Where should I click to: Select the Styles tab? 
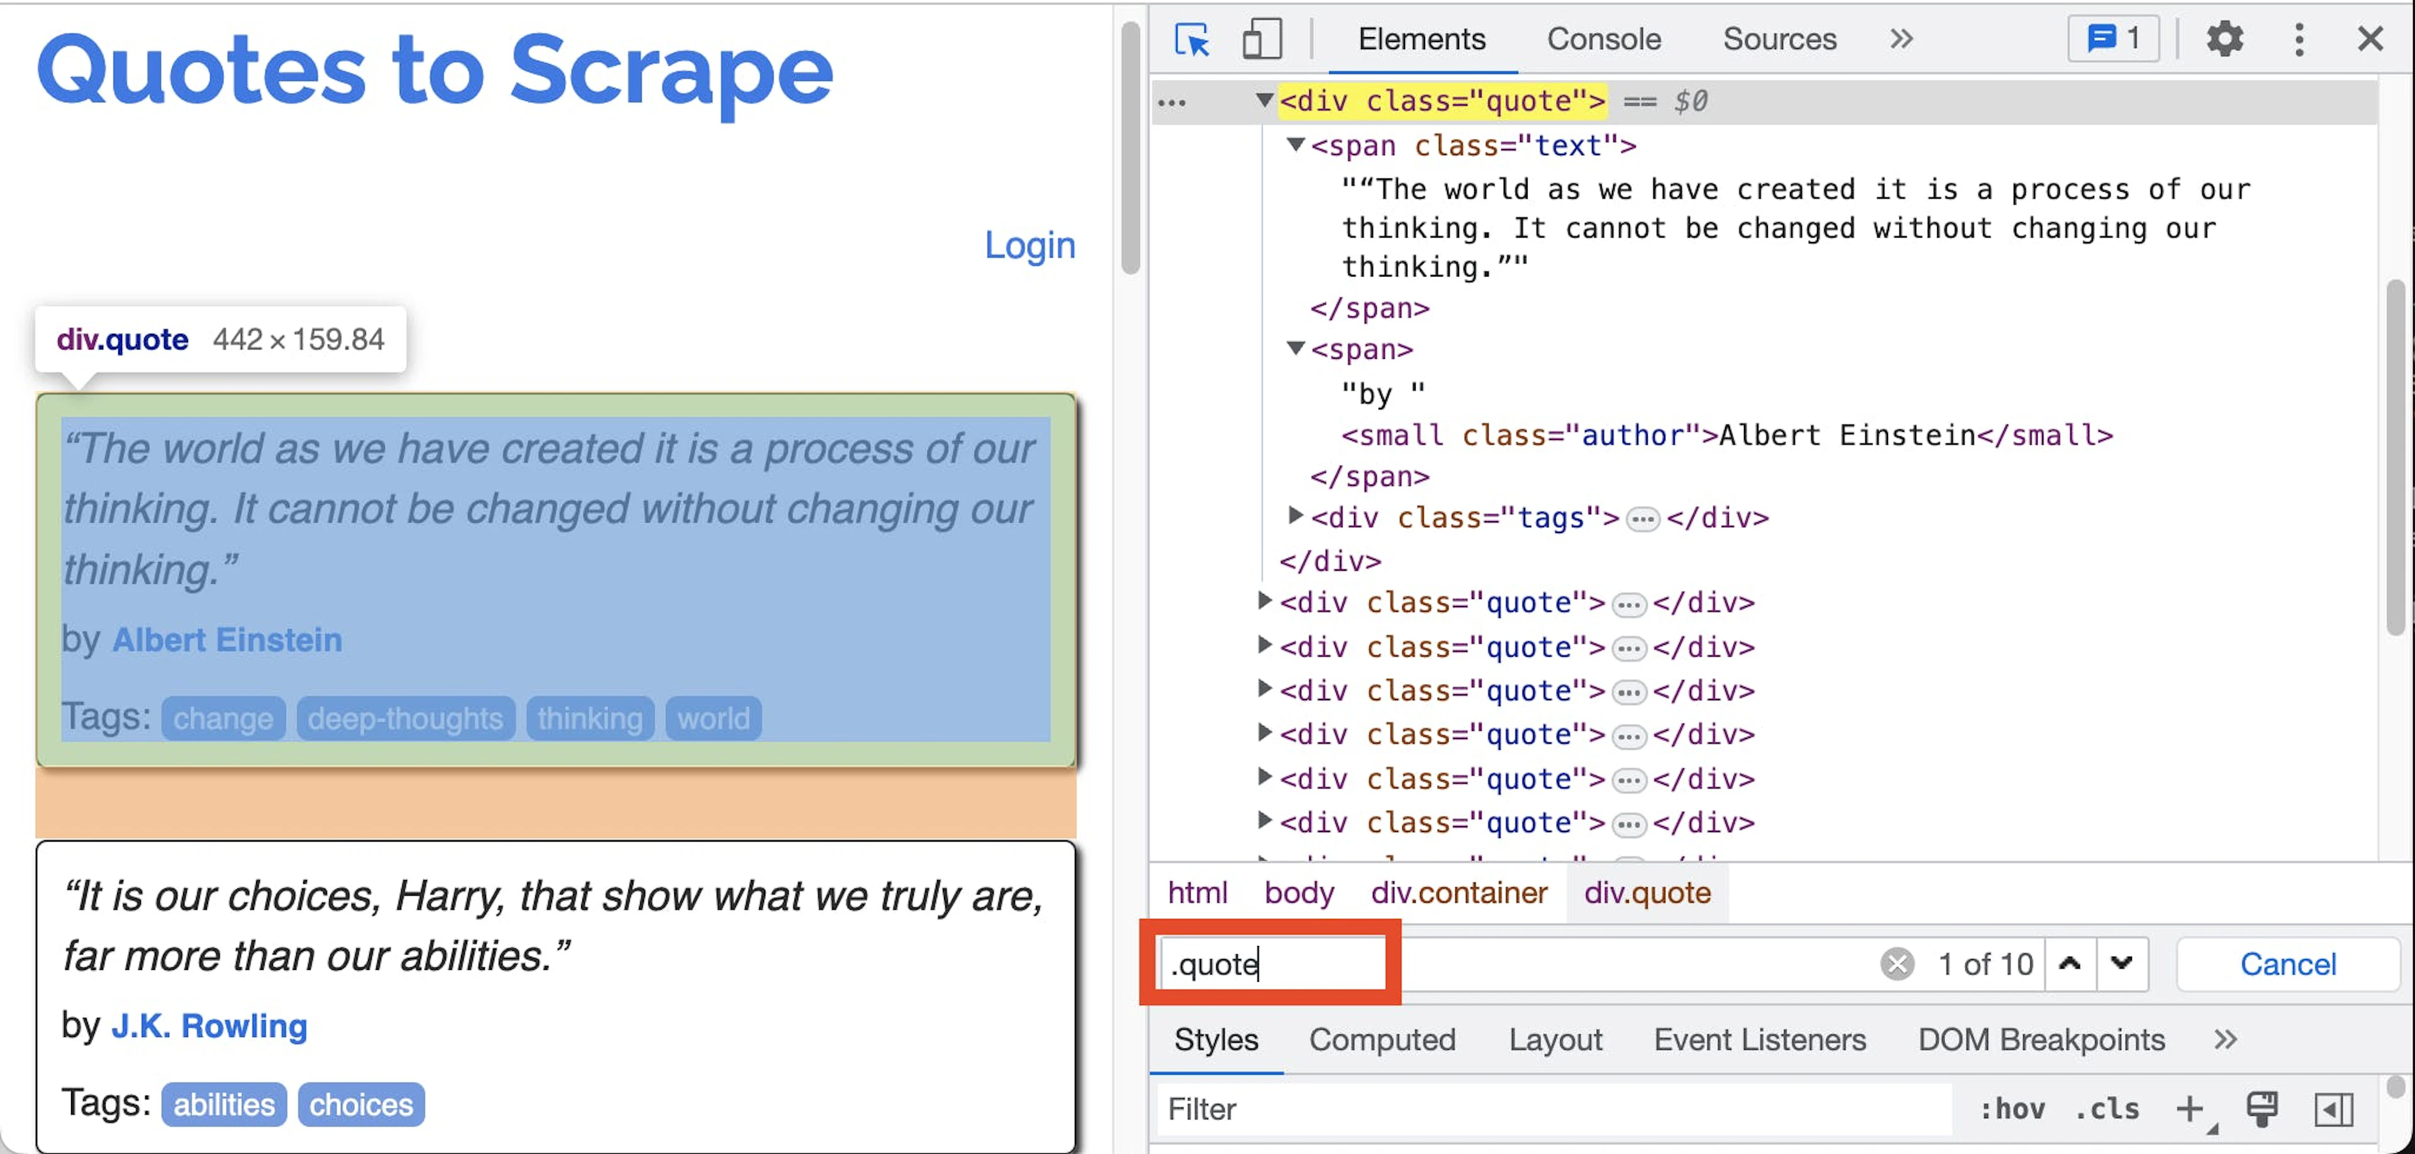(x=1216, y=1040)
